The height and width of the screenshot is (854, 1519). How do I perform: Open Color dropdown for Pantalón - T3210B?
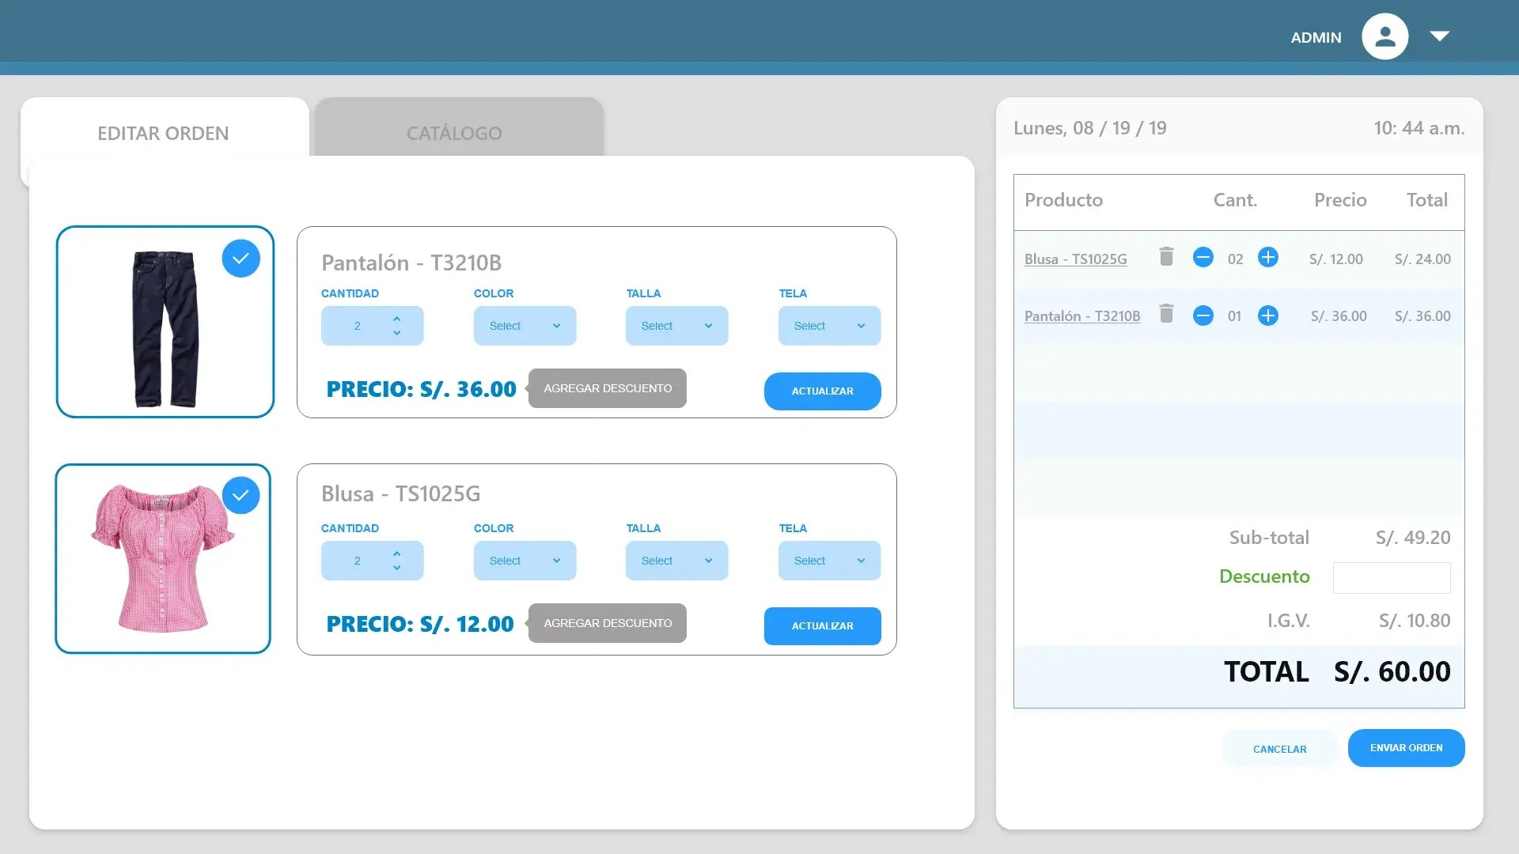525,326
